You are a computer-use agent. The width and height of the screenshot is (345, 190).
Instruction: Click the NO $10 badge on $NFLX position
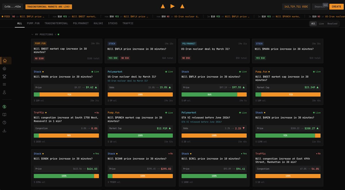pyautogui.click(x=125, y=58)
